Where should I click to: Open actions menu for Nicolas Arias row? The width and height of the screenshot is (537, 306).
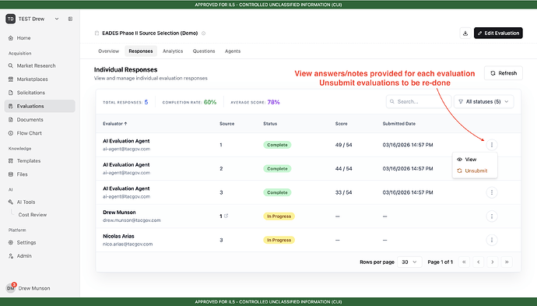(x=492, y=241)
